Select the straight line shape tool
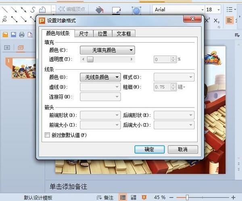242x201 pixels. tap(5, 10)
